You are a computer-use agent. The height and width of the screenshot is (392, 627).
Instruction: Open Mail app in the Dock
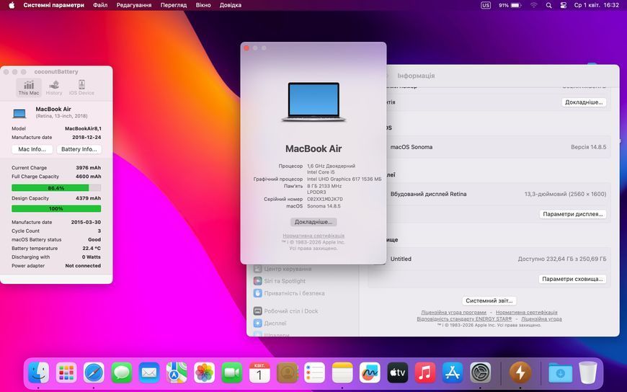tap(149, 373)
